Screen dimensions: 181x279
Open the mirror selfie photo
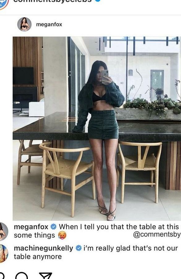(x=97, y=129)
